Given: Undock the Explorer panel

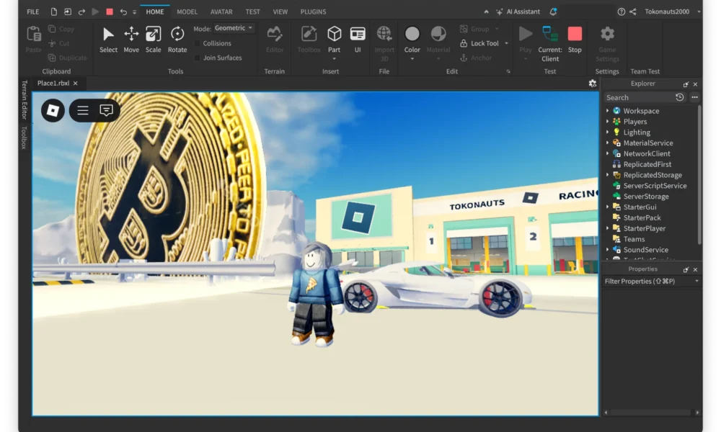Looking at the screenshot, I should pos(686,84).
